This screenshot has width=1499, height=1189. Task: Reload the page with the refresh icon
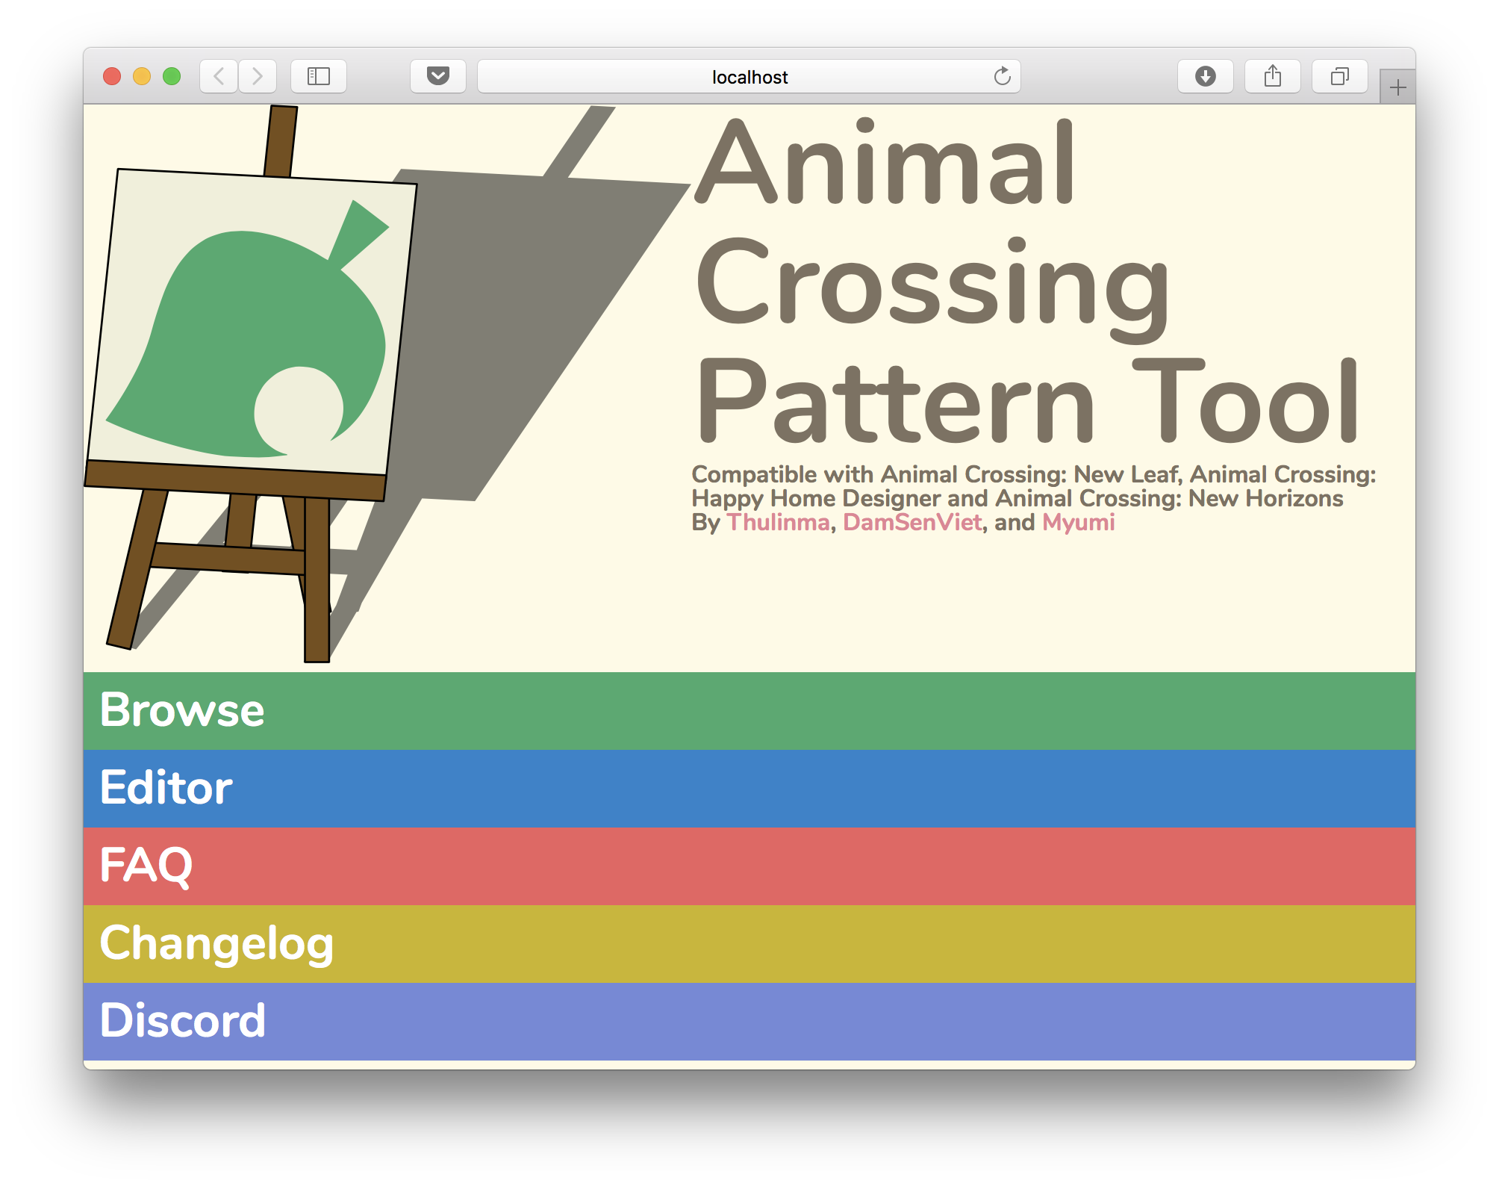1002,76
